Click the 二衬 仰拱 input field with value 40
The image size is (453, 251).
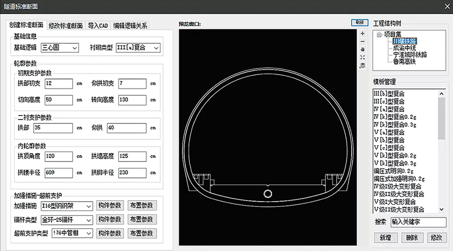point(127,128)
